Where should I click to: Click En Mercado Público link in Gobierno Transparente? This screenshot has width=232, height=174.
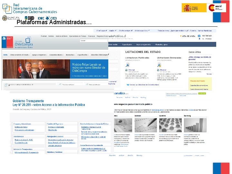click(x=21, y=127)
